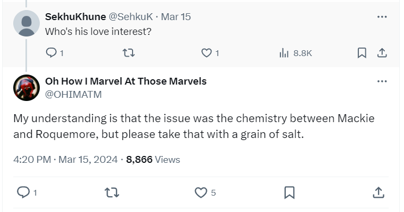Open more options on SekhuKhune's tweet

click(382, 17)
